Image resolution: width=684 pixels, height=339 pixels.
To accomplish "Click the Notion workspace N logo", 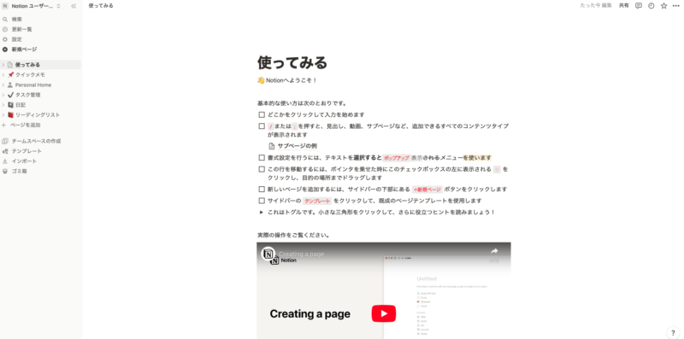I will click(5, 6).
